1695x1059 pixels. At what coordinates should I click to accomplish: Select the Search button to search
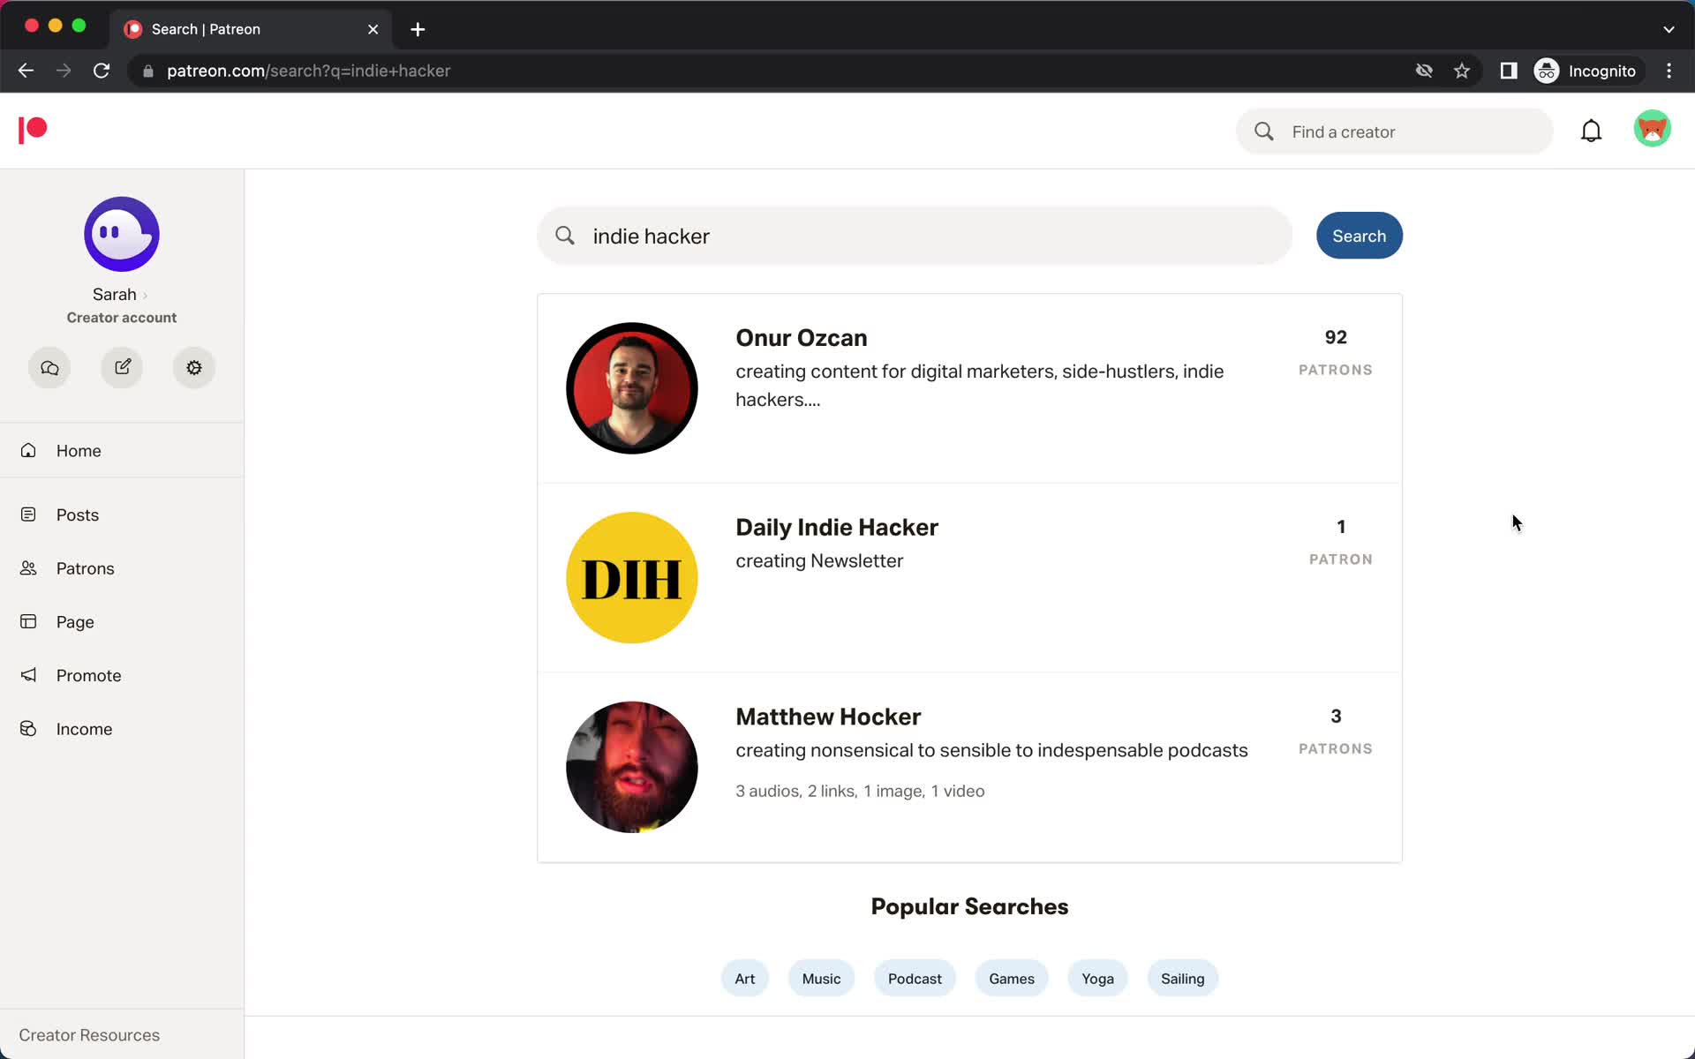[1358, 236]
